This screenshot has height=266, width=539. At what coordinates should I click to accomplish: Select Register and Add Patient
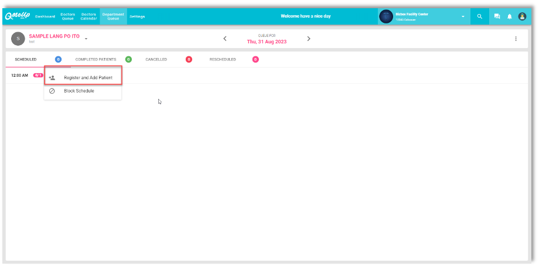click(88, 77)
